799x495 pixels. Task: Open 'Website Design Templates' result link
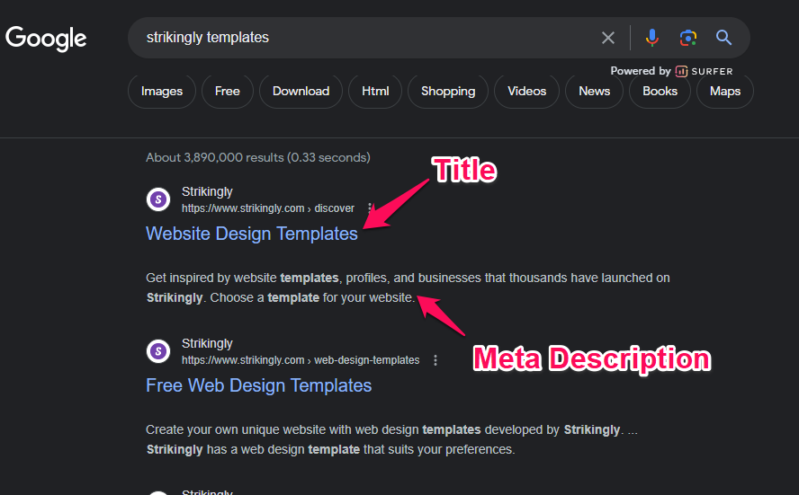[252, 234]
